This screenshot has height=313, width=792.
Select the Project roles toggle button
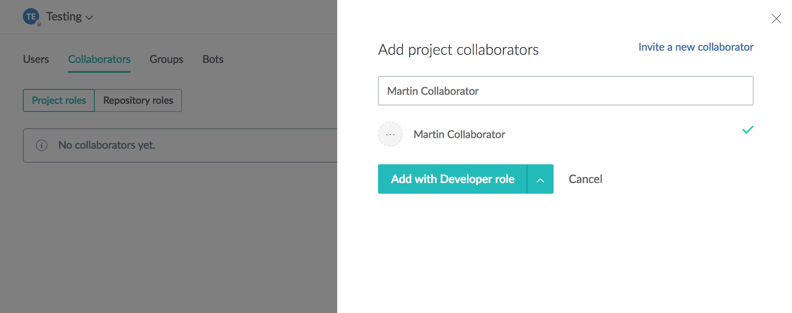59,101
